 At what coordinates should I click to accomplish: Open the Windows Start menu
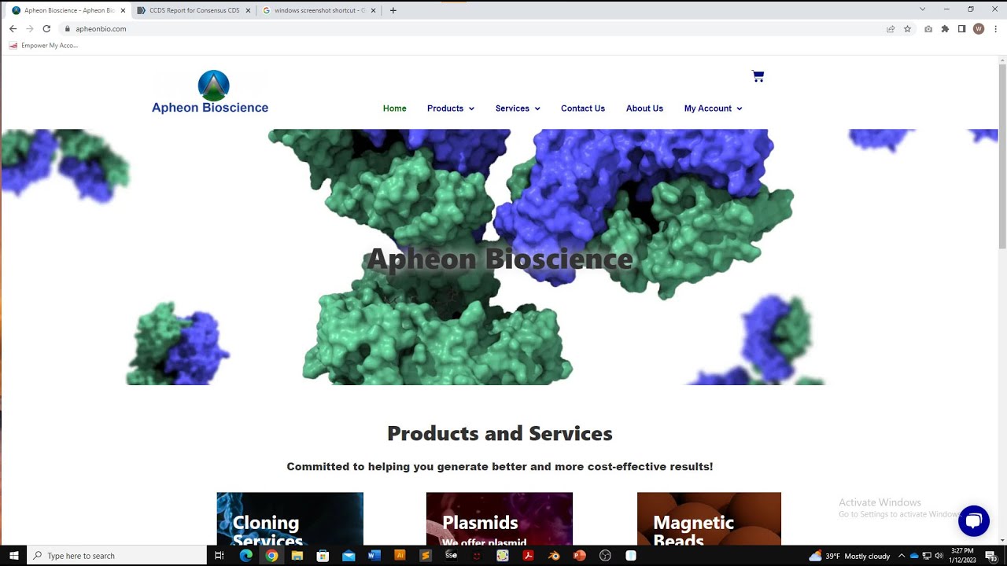[13, 556]
